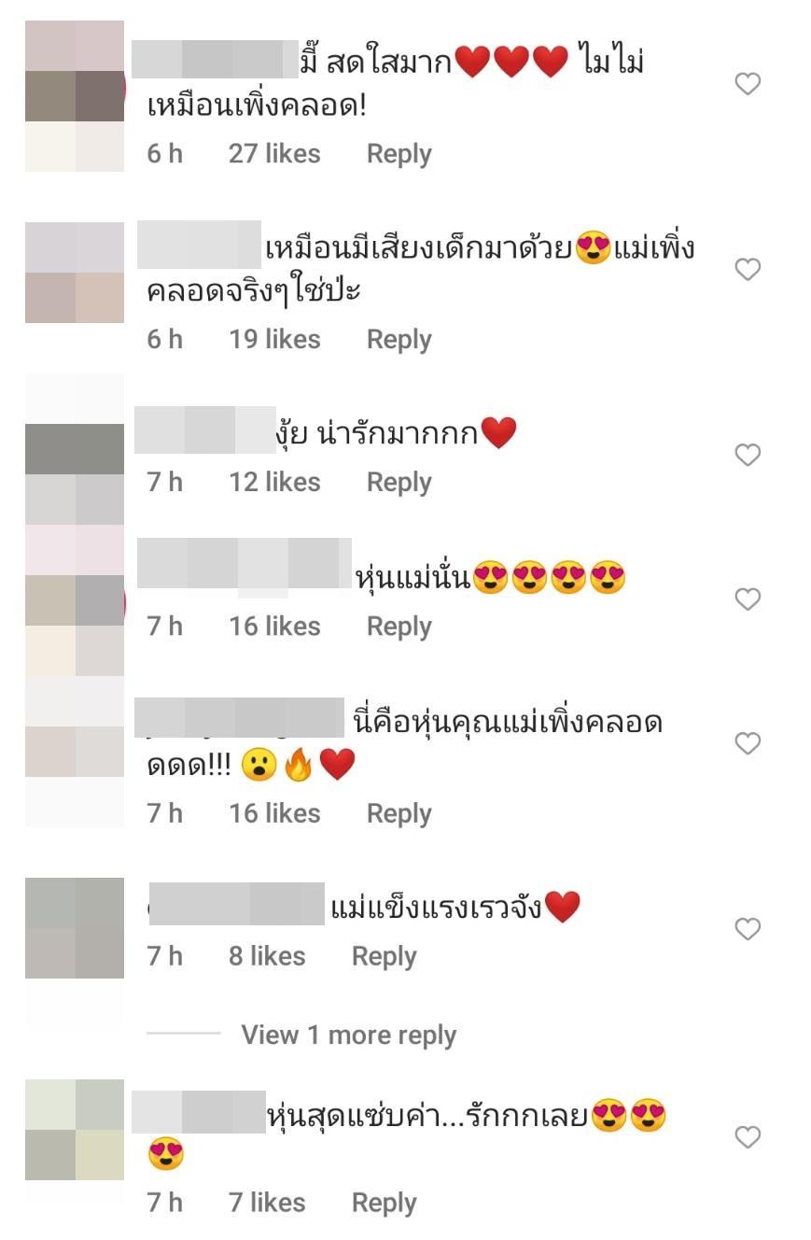The height and width of the screenshot is (1240, 811).
Task: Show who liked the 12 likes comment
Action: click(x=274, y=483)
